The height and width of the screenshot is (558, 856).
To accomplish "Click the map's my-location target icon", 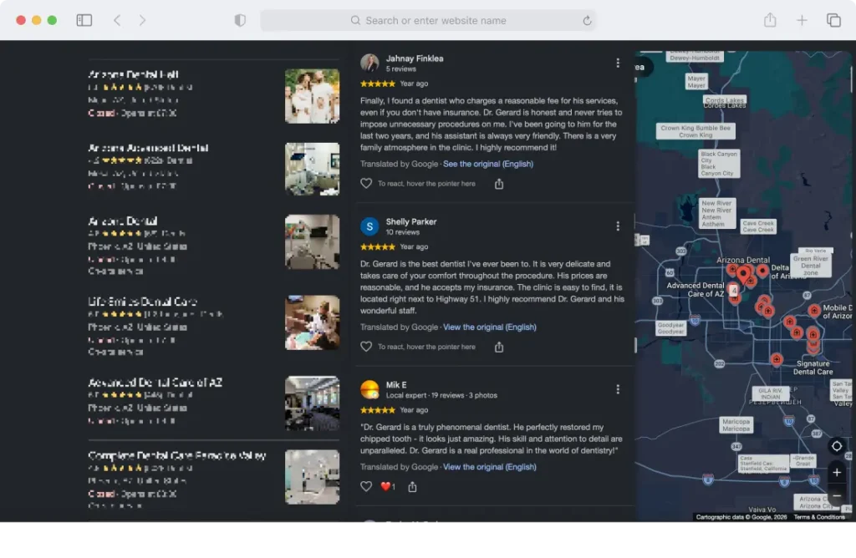I will point(836,446).
